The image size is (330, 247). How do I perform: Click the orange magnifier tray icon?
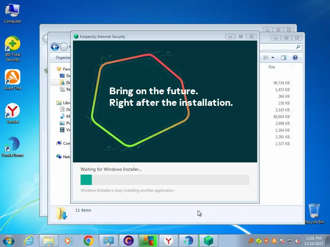tap(251, 241)
